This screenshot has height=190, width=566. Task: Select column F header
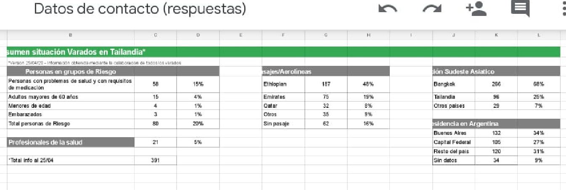[283, 35]
